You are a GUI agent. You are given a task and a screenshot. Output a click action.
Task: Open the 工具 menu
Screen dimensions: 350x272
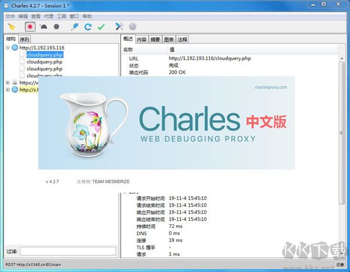click(x=61, y=16)
